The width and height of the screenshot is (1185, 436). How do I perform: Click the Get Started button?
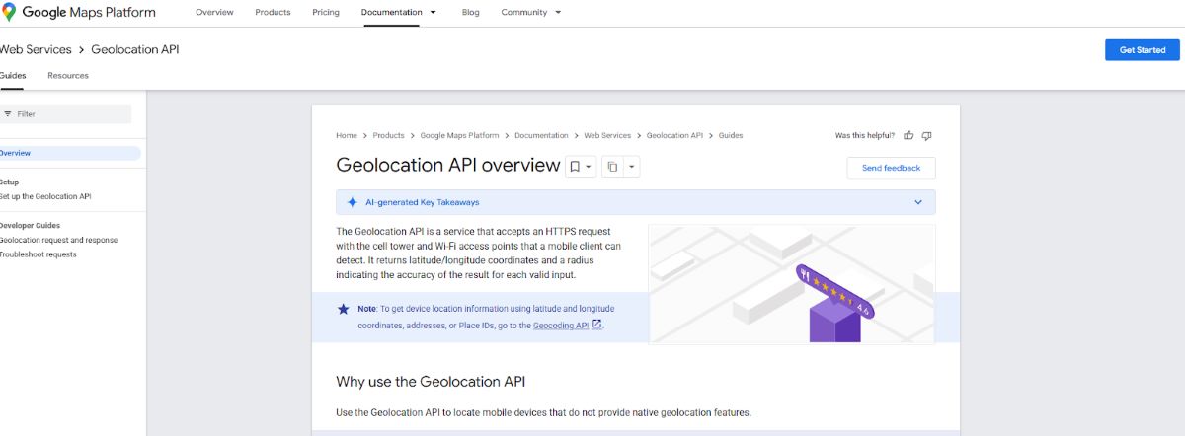click(1143, 50)
